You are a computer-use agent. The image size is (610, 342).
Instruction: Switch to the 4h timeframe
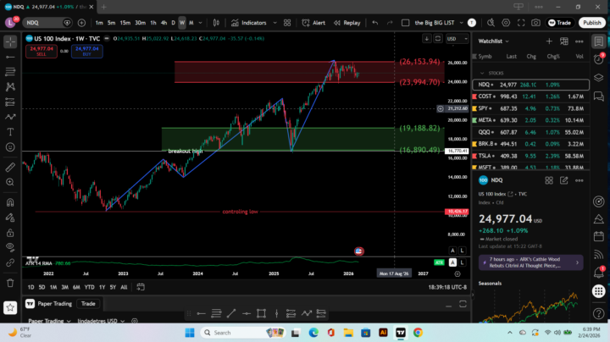[164, 23]
